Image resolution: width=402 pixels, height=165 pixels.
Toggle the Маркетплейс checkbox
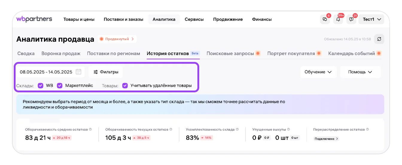60,85
